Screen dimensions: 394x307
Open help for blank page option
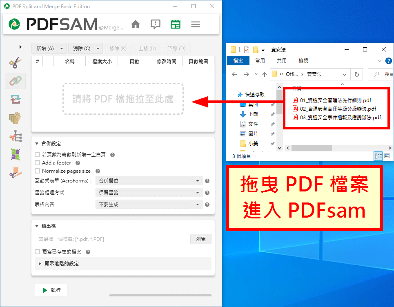point(112,155)
